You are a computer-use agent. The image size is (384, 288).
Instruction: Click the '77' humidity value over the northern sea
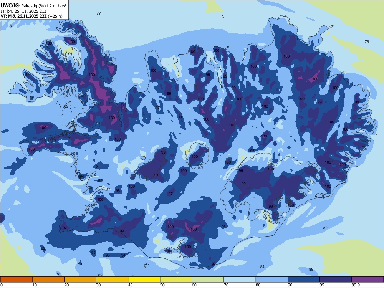coord(99,13)
